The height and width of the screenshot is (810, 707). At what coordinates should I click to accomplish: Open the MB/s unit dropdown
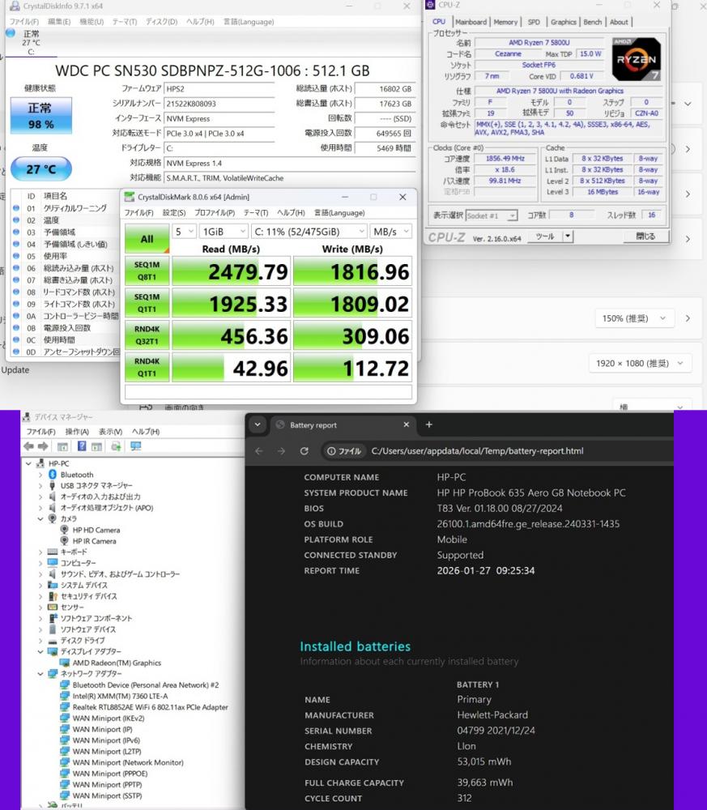tap(391, 232)
